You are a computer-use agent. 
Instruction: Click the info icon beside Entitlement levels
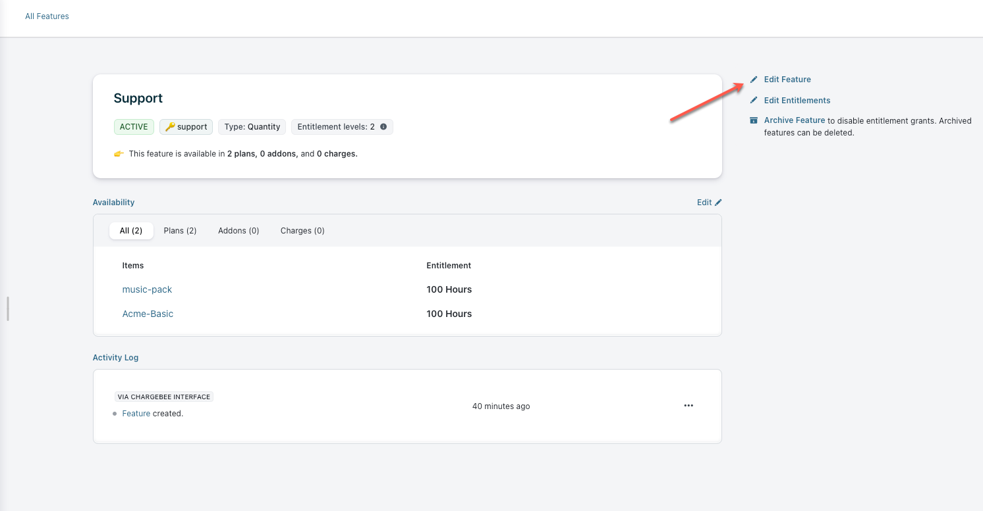point(383,127)
